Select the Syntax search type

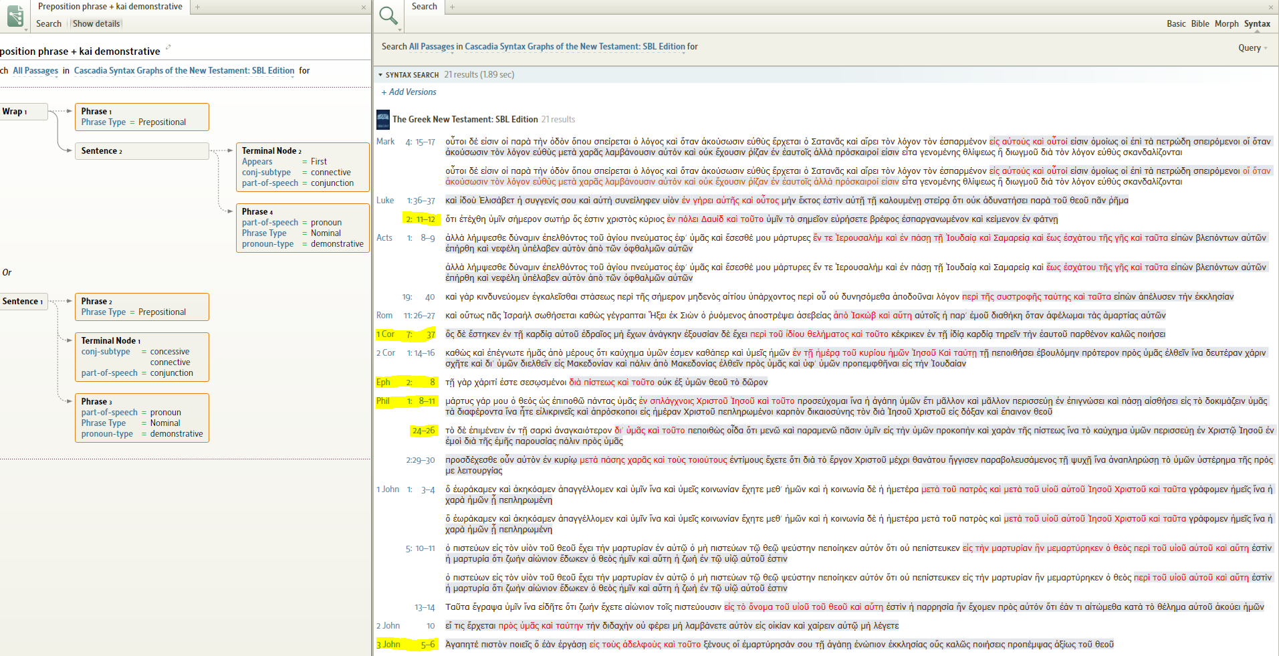coord(1257,23)
